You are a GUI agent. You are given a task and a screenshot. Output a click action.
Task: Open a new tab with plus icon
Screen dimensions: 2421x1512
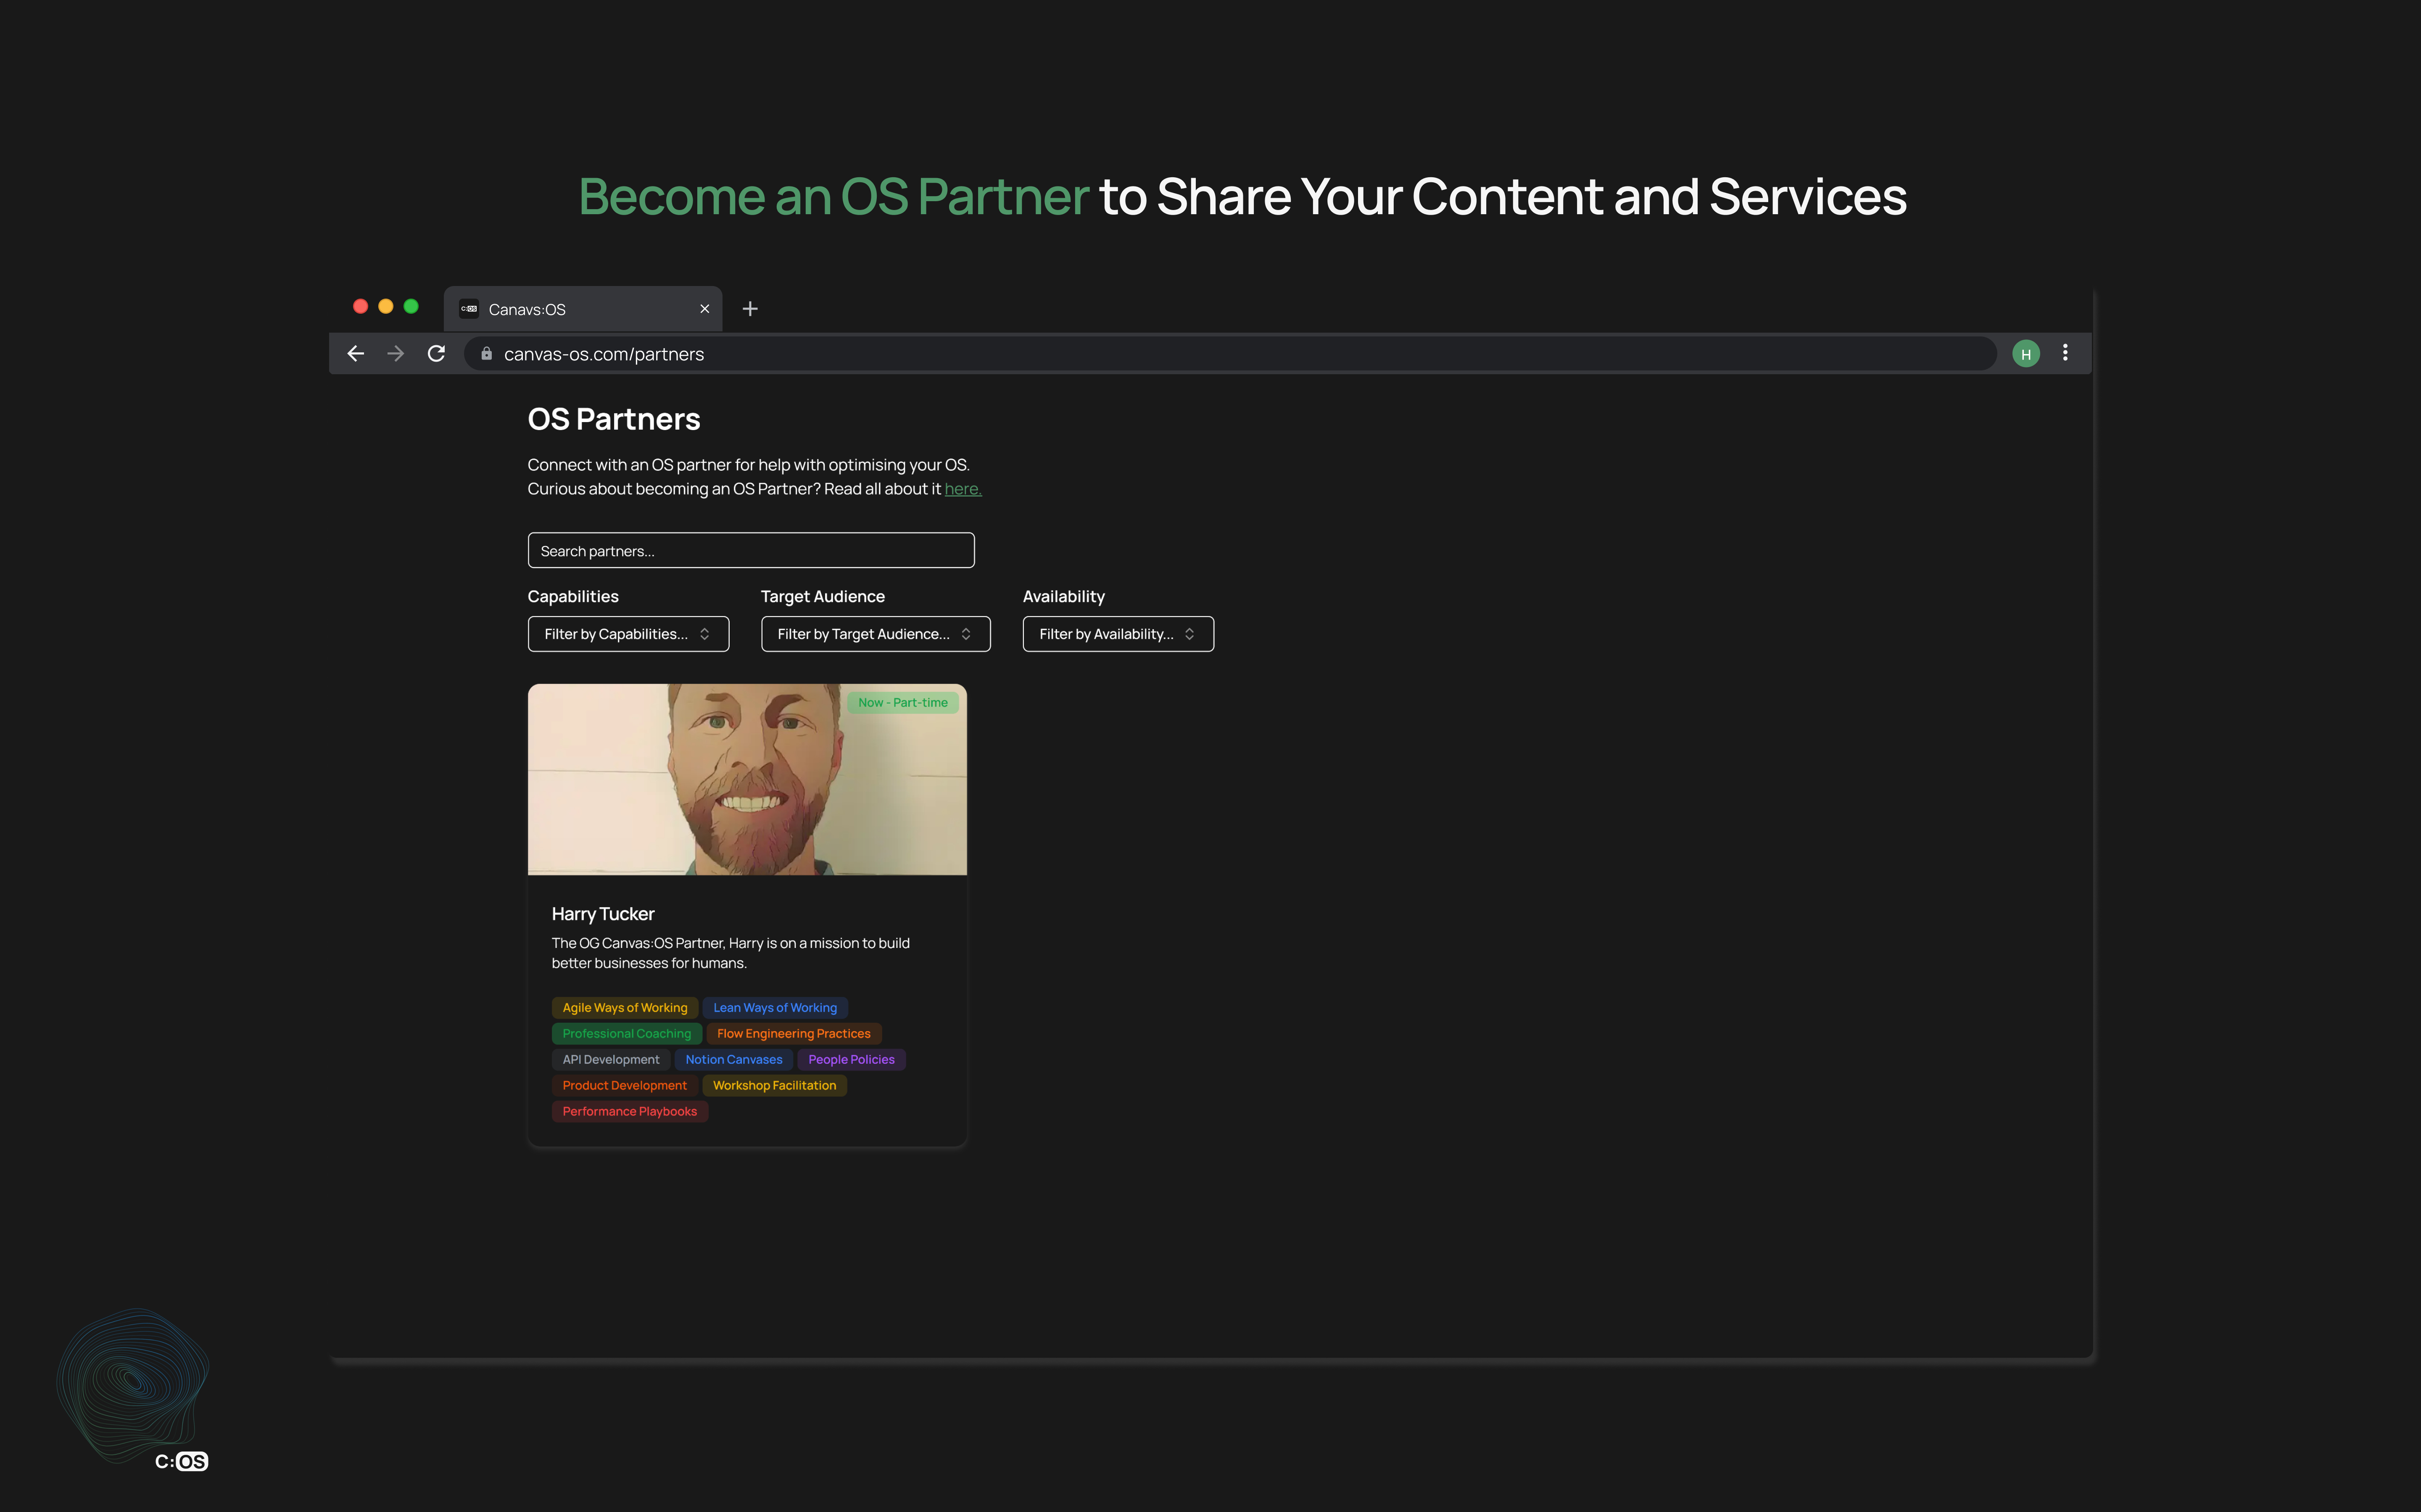(750, 309)
